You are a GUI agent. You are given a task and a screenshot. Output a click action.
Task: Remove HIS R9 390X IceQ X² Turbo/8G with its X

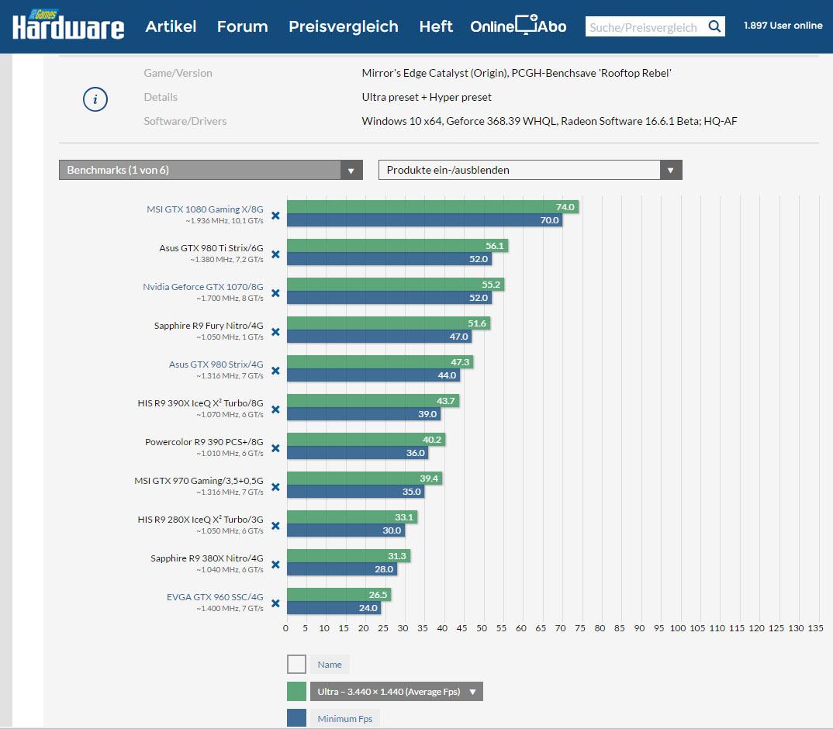275,409
